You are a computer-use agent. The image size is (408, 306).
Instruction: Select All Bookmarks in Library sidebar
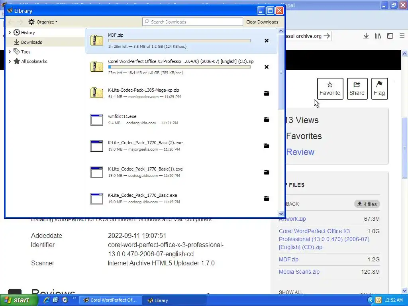click(x=34, y=61)
